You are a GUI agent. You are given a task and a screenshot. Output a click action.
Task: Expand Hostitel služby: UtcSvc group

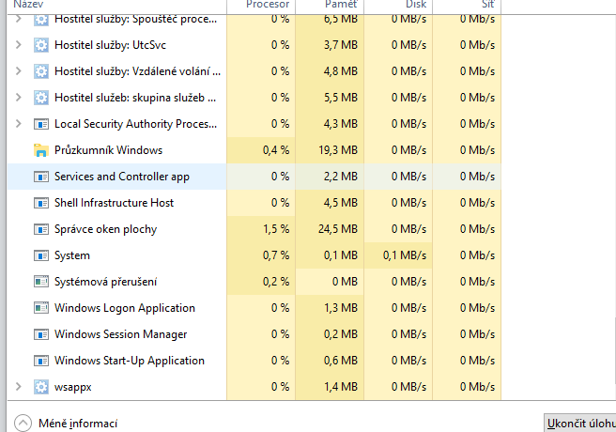[x=19, y=45]
